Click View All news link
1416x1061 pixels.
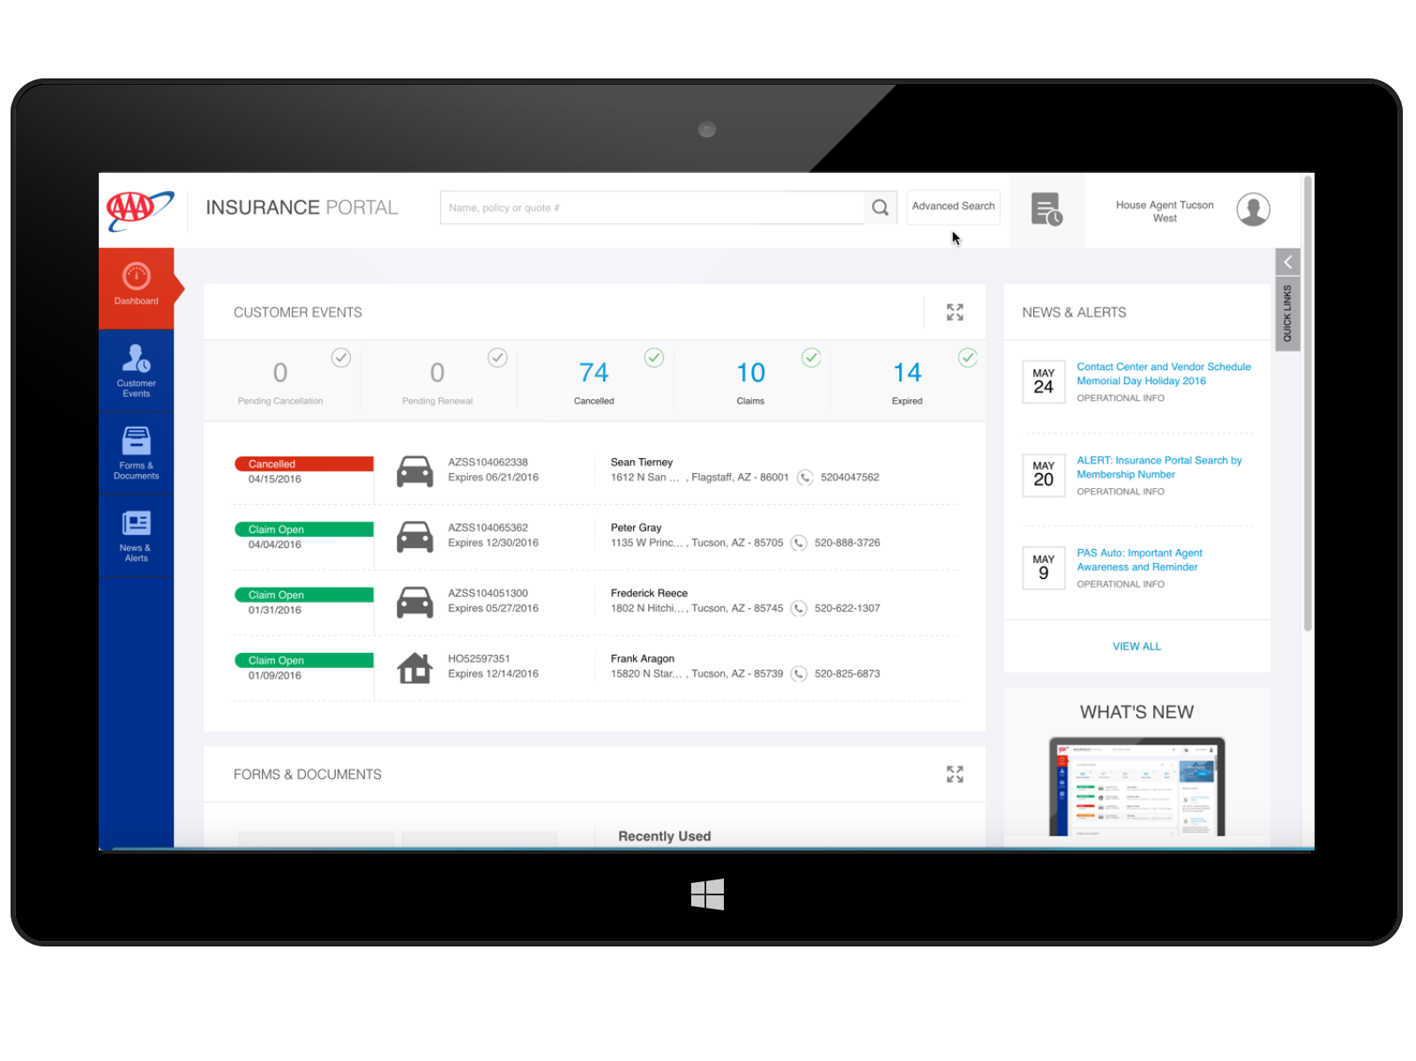tap(1136, 646)
